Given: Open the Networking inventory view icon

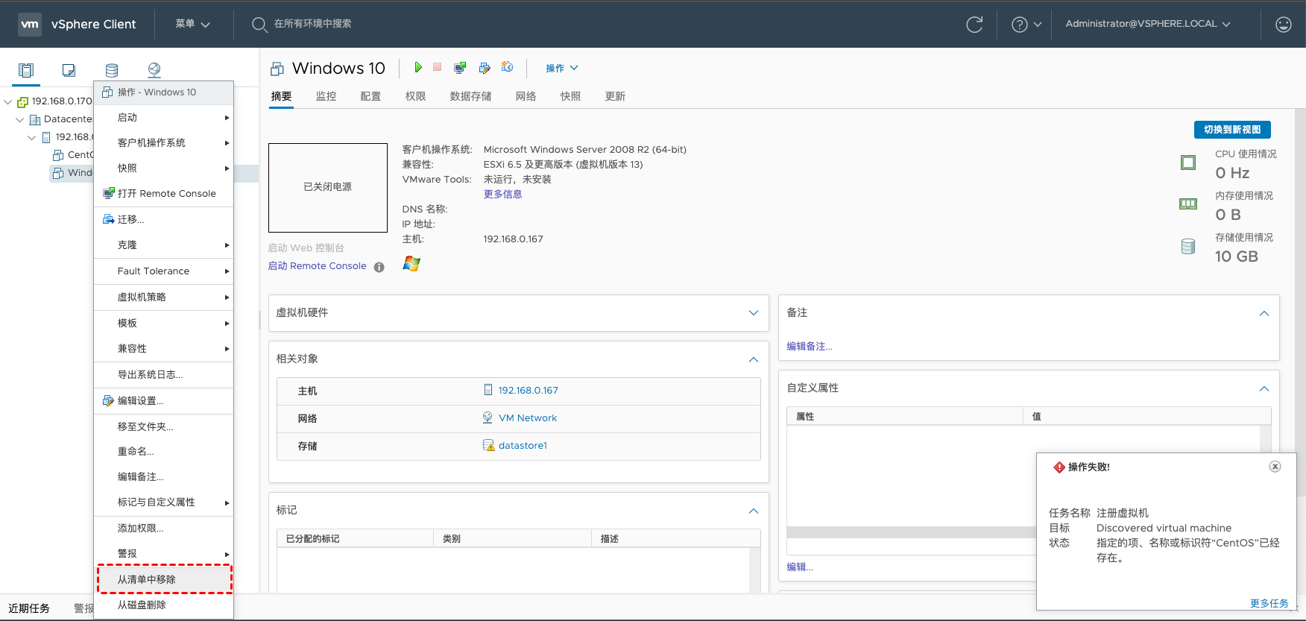Looking at the screenshot, I should (154, 70).
